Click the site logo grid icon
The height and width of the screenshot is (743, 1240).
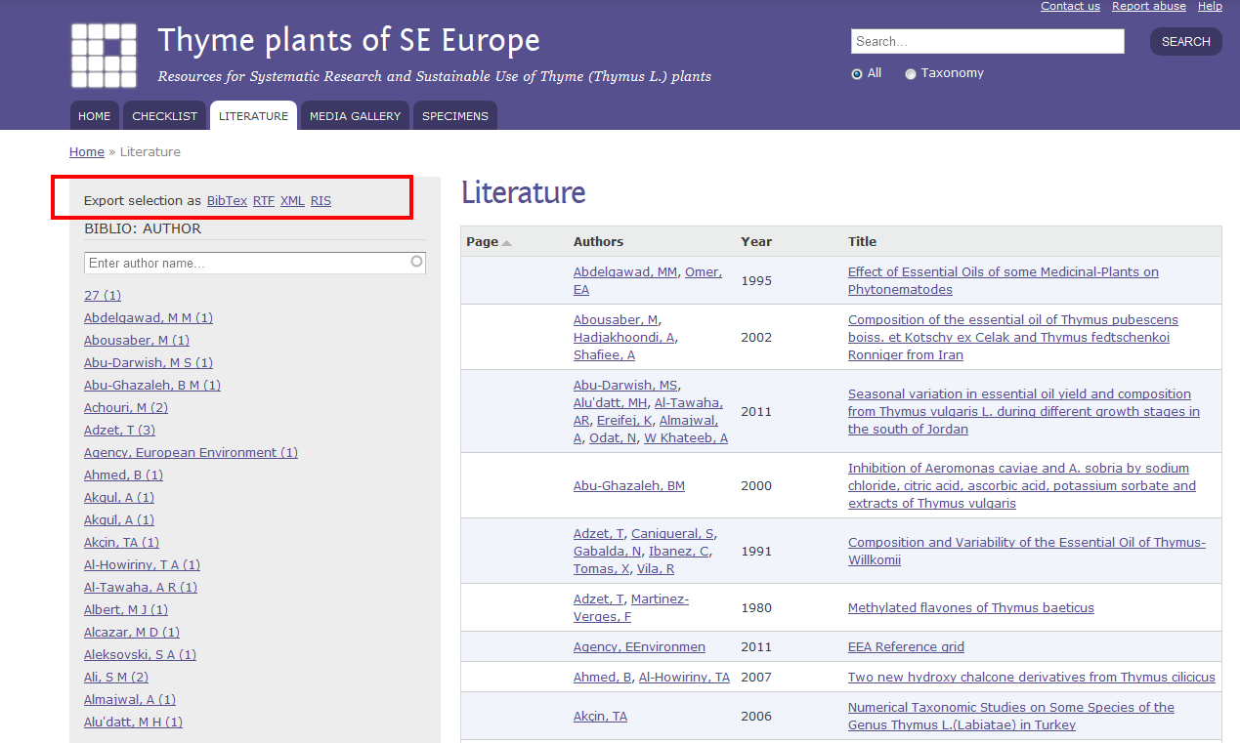[x=104, y=56]
